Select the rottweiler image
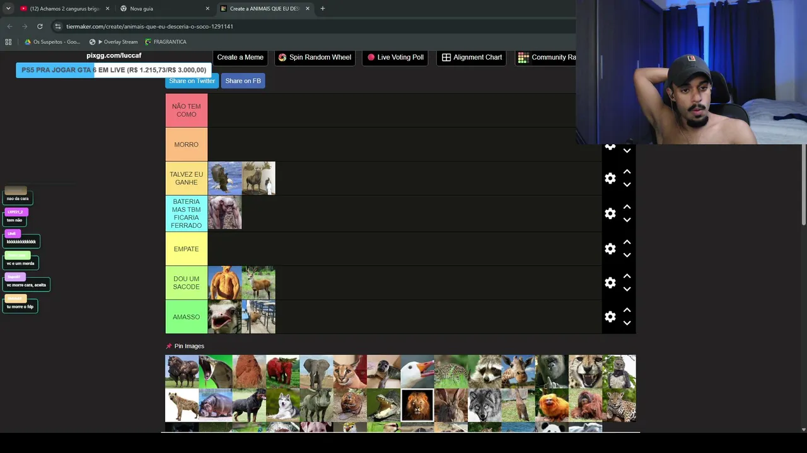 [x=249, y=405]
